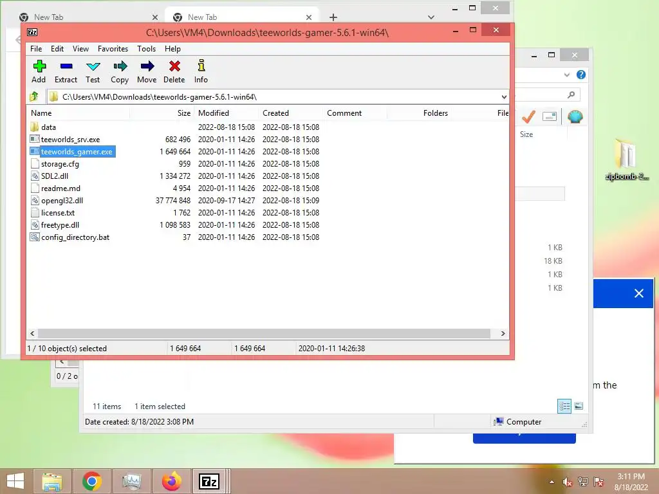Click into the 7-Zip address path field

pyautogui.click(x=277, y=97)
